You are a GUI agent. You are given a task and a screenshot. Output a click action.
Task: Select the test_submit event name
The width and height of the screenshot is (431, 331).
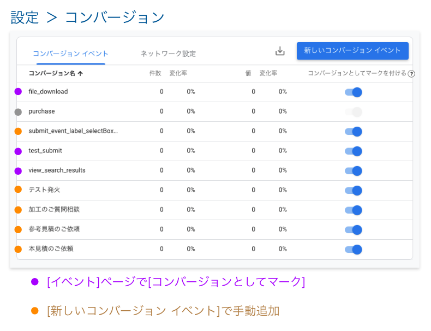pos(45,151)
